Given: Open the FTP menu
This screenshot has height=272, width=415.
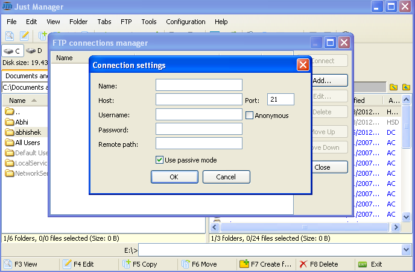Looking at the screenshot, I should point(125,22).
